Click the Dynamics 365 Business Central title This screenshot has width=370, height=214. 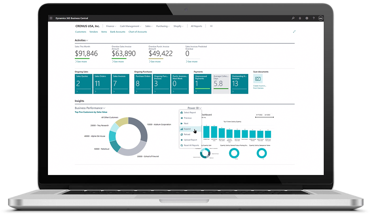[x=72, y=18]
